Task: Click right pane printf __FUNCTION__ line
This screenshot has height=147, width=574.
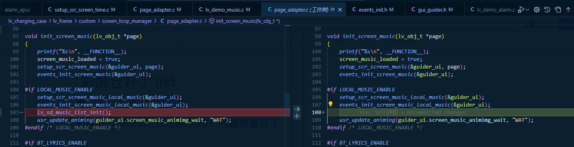Action: (384, 51)
